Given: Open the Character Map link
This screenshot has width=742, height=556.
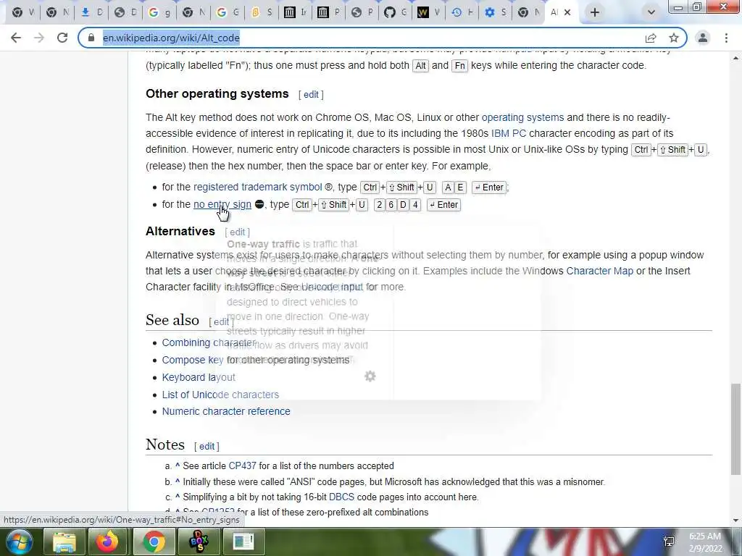Looking at the screenshot, I should 599,271.
